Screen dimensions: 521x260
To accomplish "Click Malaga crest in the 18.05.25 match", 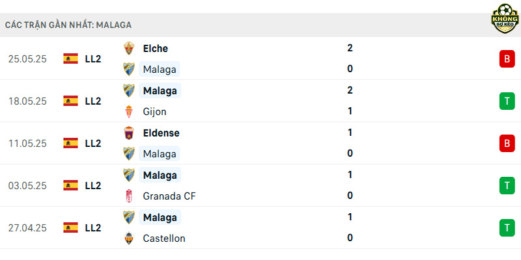I will pos(129,90).
